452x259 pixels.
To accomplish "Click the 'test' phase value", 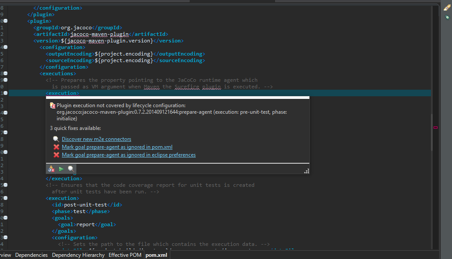I will [x=79, y=211].
